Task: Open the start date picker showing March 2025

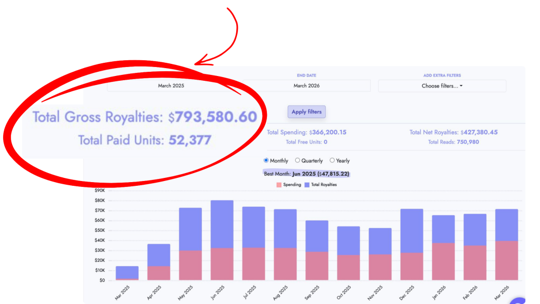Action: 171,85
